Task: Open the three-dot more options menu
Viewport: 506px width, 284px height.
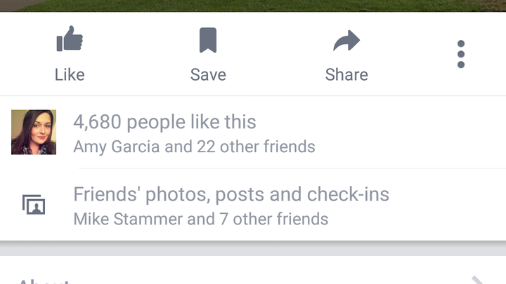Action: coord(461,54)
